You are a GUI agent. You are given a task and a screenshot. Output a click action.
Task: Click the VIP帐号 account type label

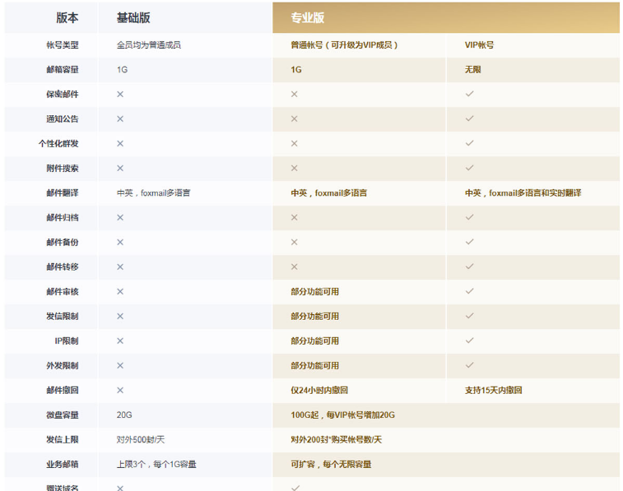click(x=479, y=45)
